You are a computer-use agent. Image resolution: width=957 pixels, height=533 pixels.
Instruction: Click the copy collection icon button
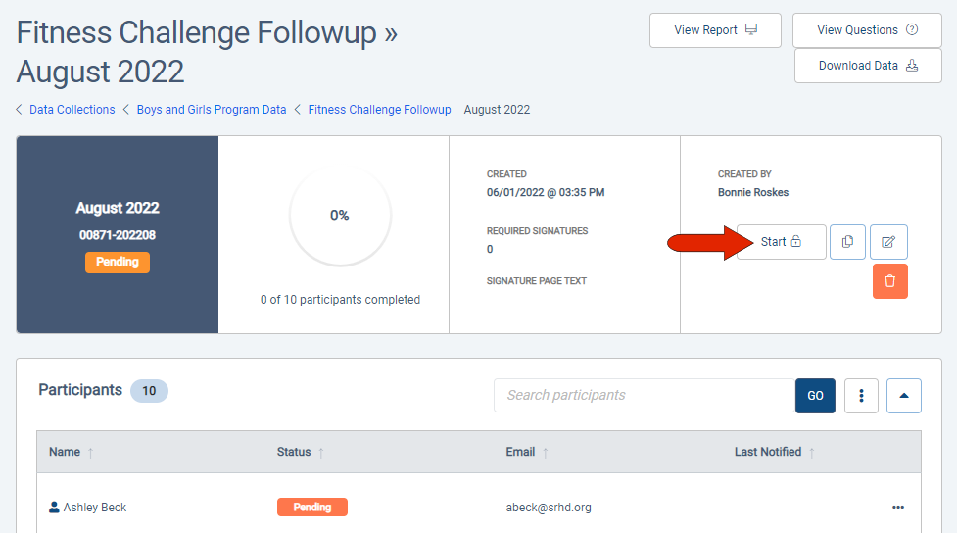click(x=847, y=242)
